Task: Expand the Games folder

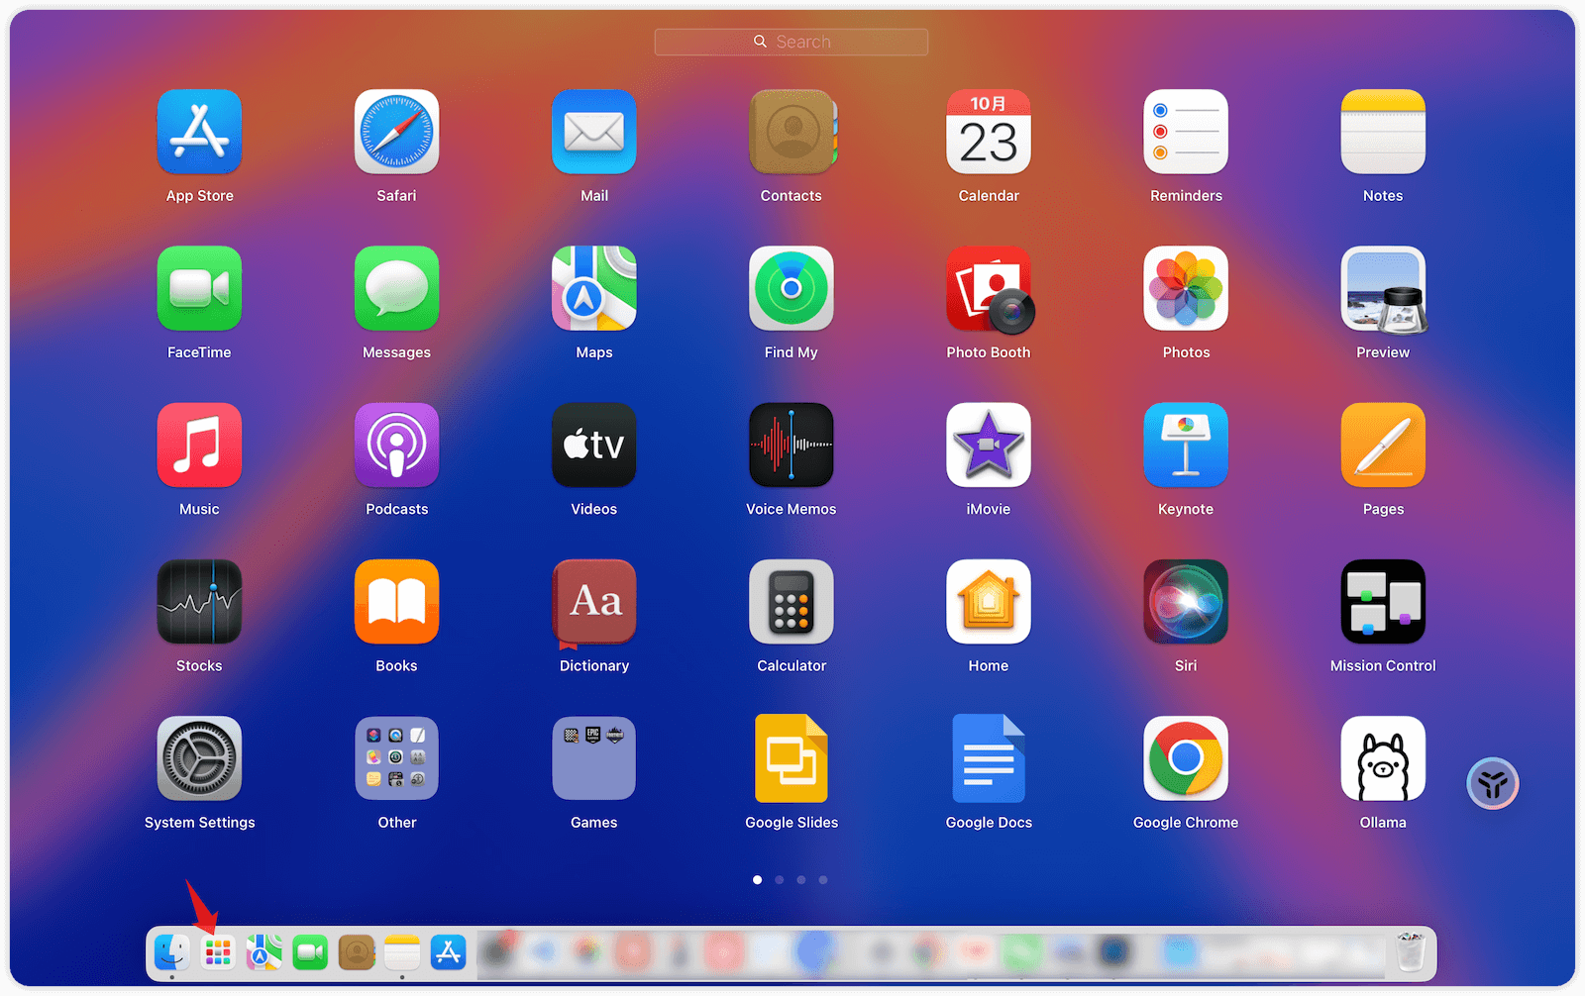Action: pyautogui.click(x=594, y=758)
